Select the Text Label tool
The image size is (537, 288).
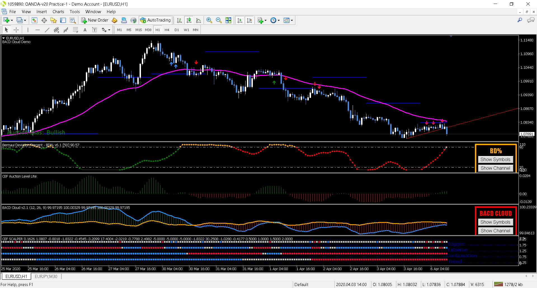coord(95,30)
